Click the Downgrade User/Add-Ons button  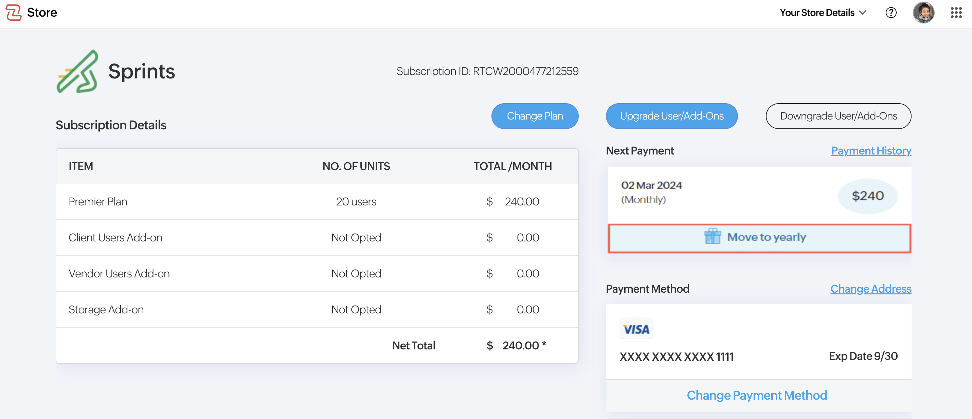coord(839,116)
